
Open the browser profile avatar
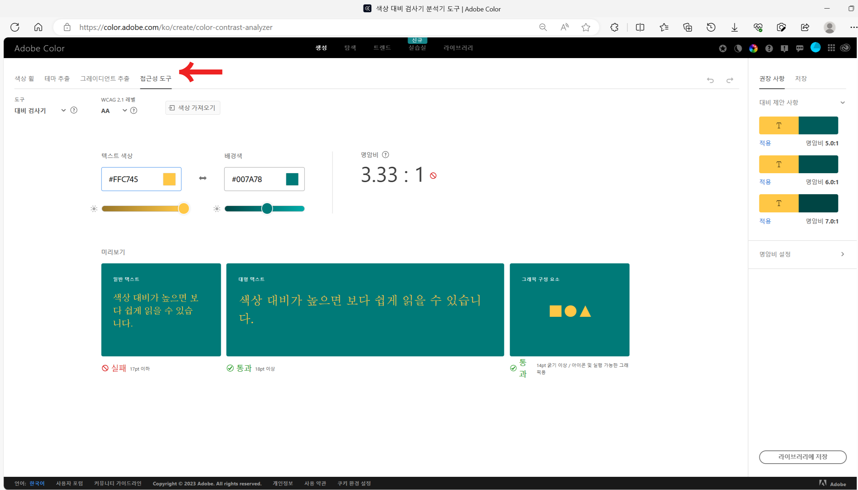(x=830, y=27)
